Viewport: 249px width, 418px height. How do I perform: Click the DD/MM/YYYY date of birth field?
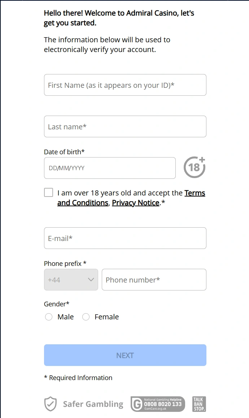[x=109, y=168]
